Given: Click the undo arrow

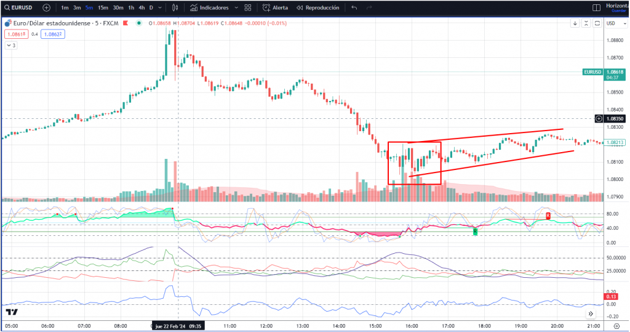Looking at the screenshot, I should [x=354, y=8].
